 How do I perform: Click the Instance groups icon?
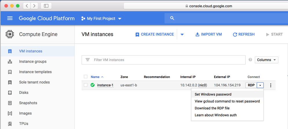(10, 62)
